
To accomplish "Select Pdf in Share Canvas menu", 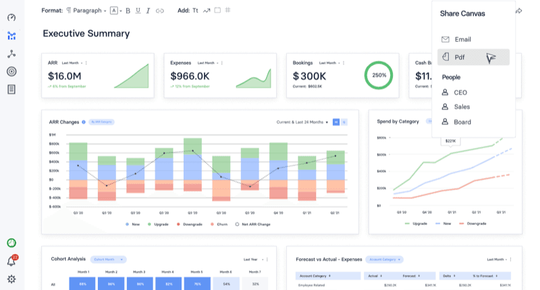I will click(x=473, y=57).
